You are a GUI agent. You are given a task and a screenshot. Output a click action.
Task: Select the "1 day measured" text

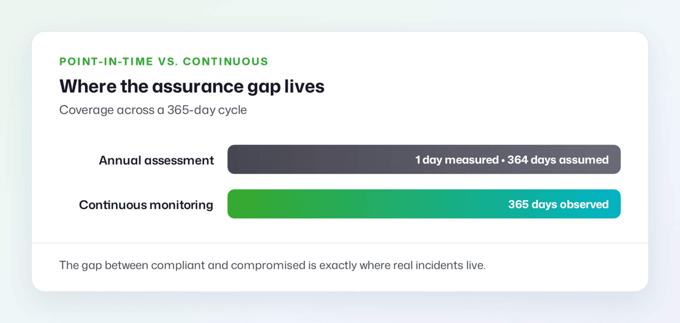457,160
